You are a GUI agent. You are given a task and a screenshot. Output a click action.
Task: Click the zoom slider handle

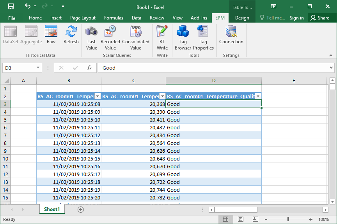(288, 219)
